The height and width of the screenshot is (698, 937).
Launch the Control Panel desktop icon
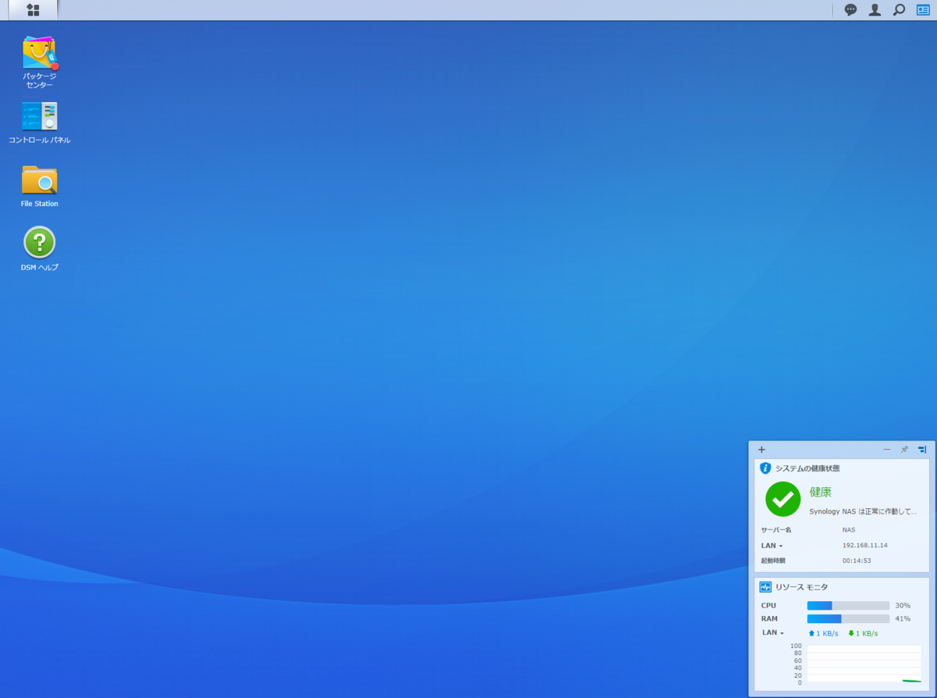(40, 116)
